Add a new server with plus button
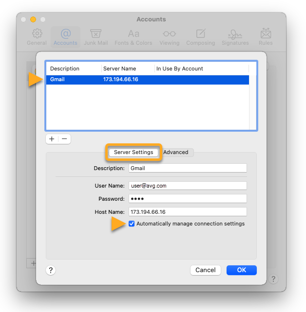The height and width of the screenshot is (312, 306). tap(52, 139)
